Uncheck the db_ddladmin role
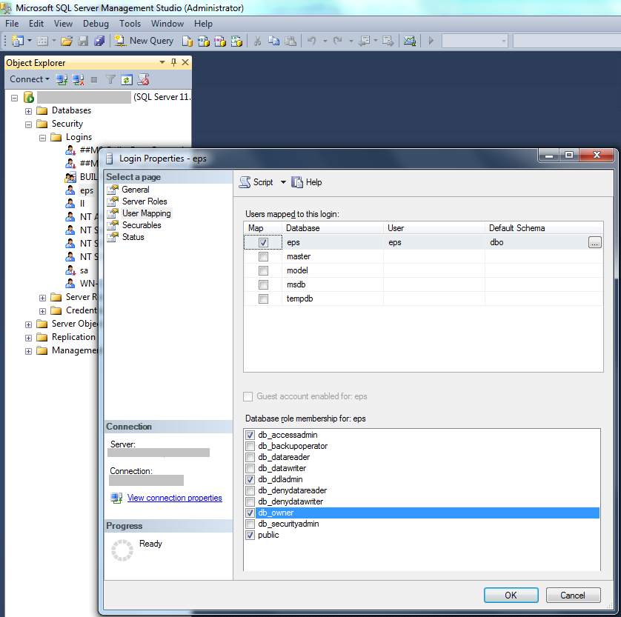621x617 pixels. [x=250, y=479]
